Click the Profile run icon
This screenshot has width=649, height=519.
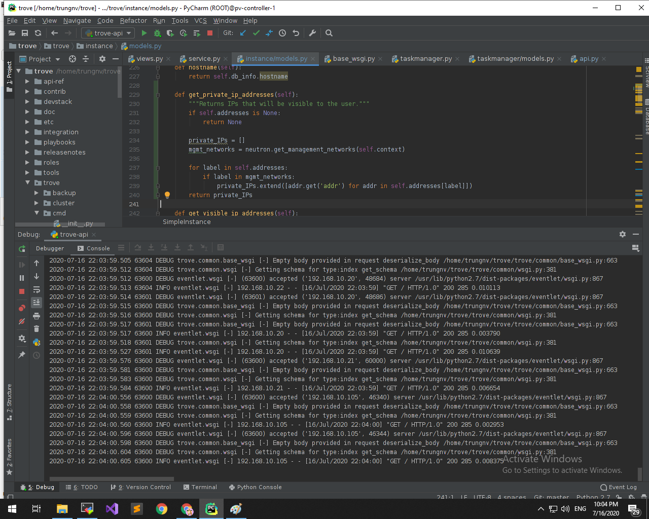[x=184, y=33]
